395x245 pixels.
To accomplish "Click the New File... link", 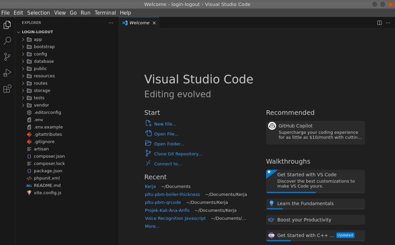I will 165,124.
